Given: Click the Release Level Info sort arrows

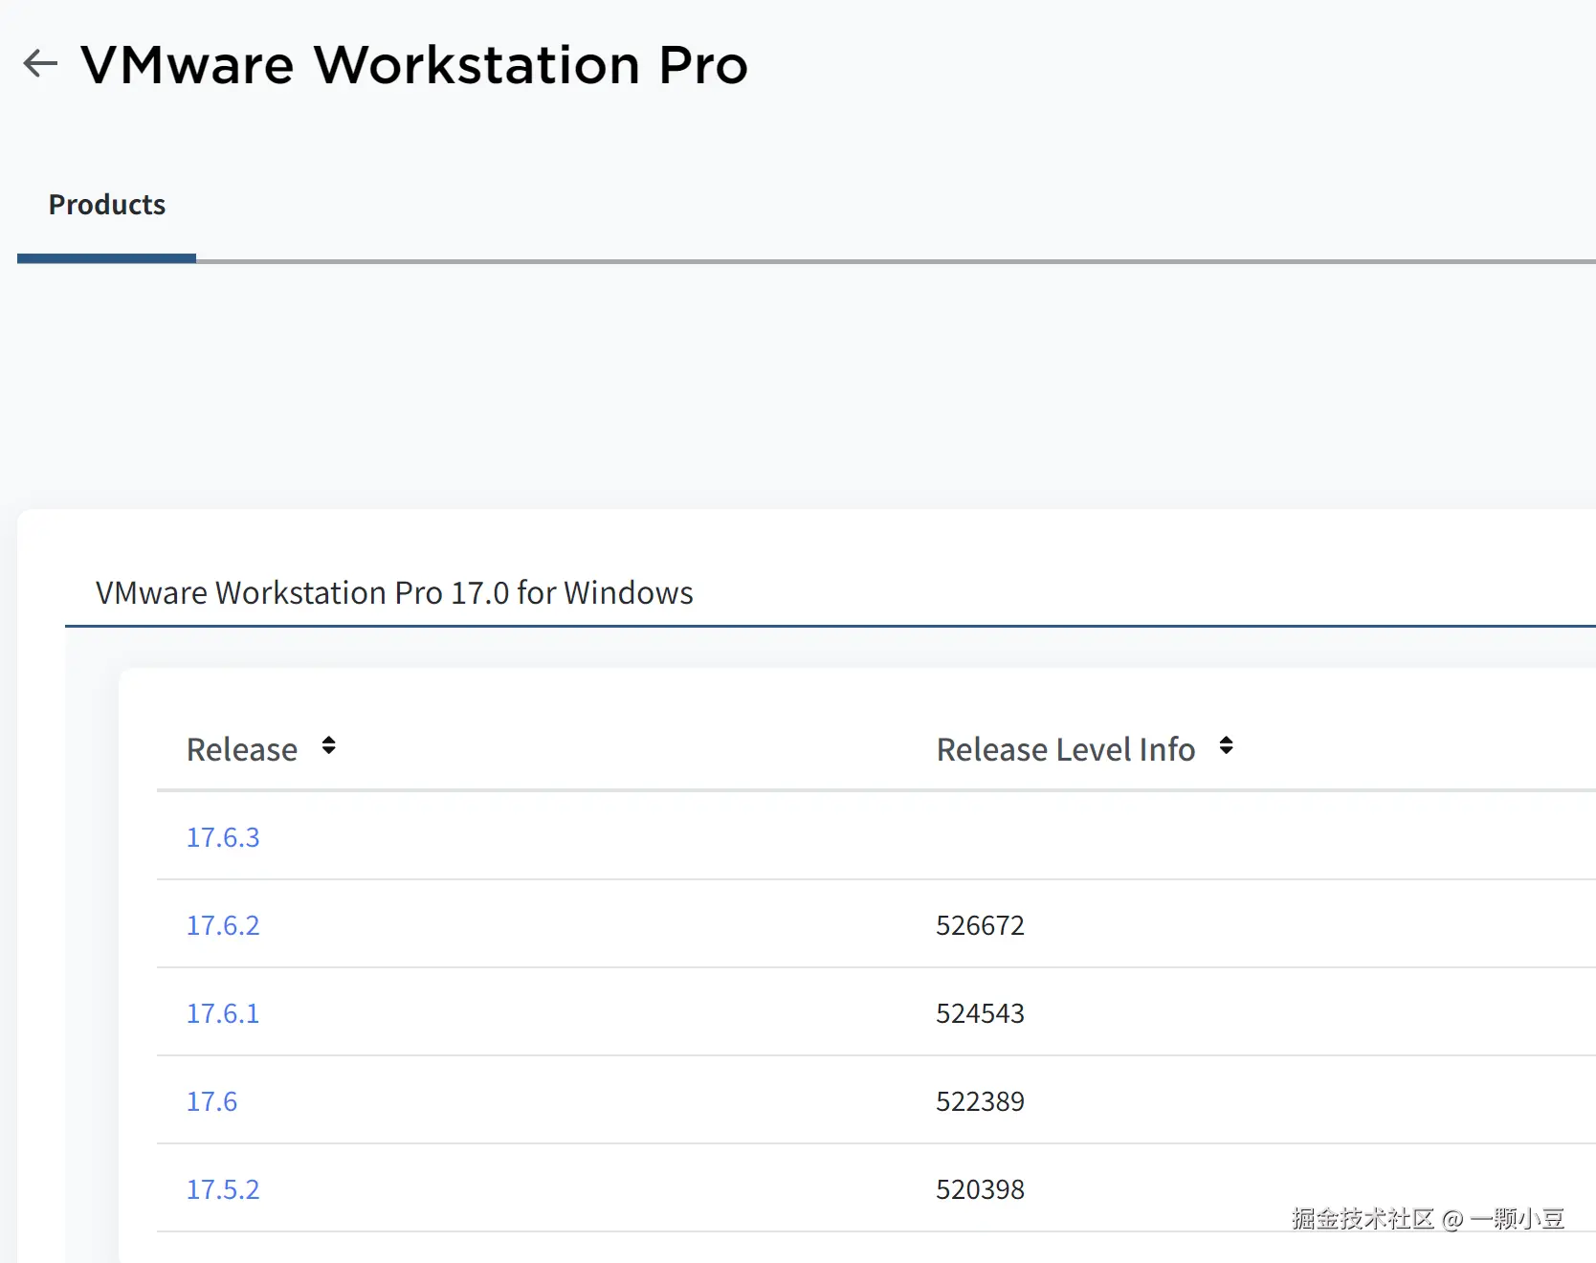Looking at the screenshot, I should click(x=1226, y=746).
